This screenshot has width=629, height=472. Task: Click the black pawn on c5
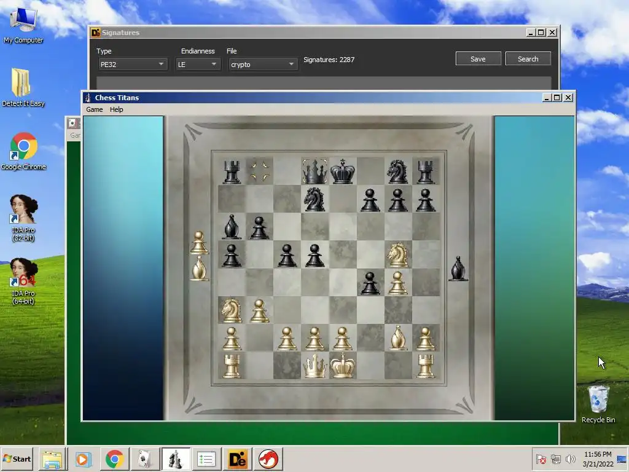tap(287, 255)
